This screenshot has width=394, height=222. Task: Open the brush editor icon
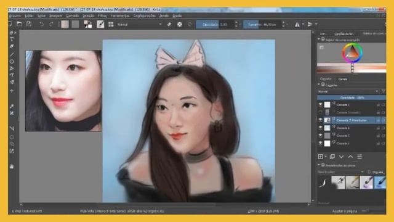pyautogui.click(x=100, y=25)
